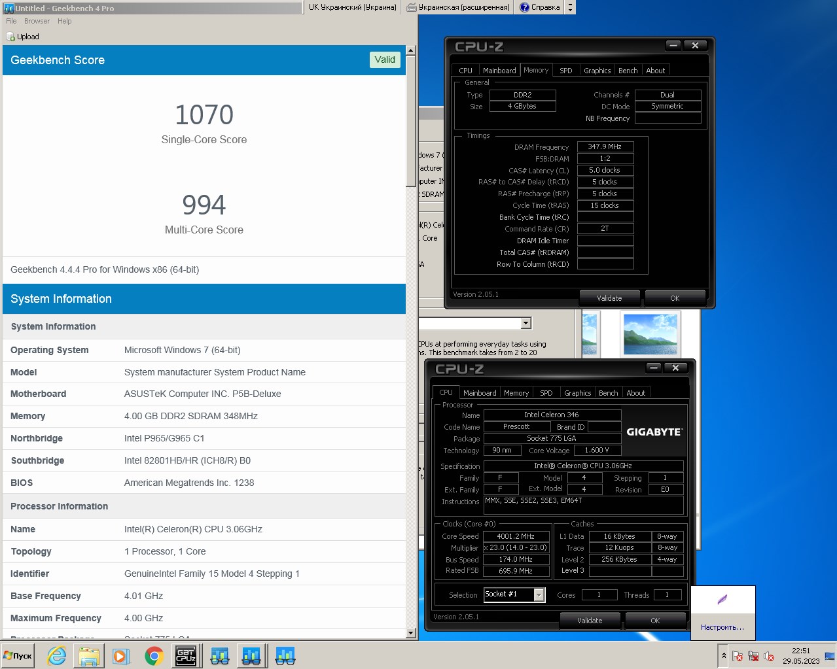Click the purple feather icon in tray popup
837x669 pixels.
click(x=722, y=599)
